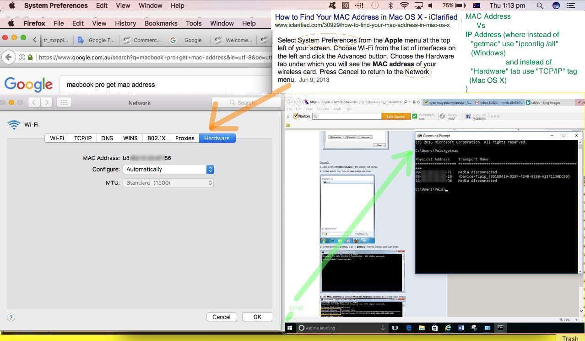585x341 pixels.
Task: Open the Network help question mark
Action: click(11, 317)
